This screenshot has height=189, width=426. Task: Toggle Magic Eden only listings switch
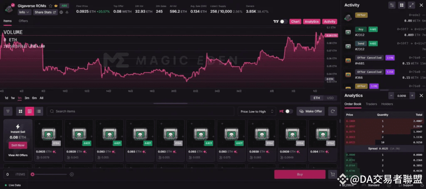289,111
